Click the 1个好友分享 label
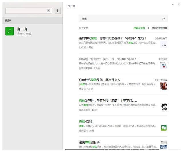183x152 pixels. click(x=161, y=80)
